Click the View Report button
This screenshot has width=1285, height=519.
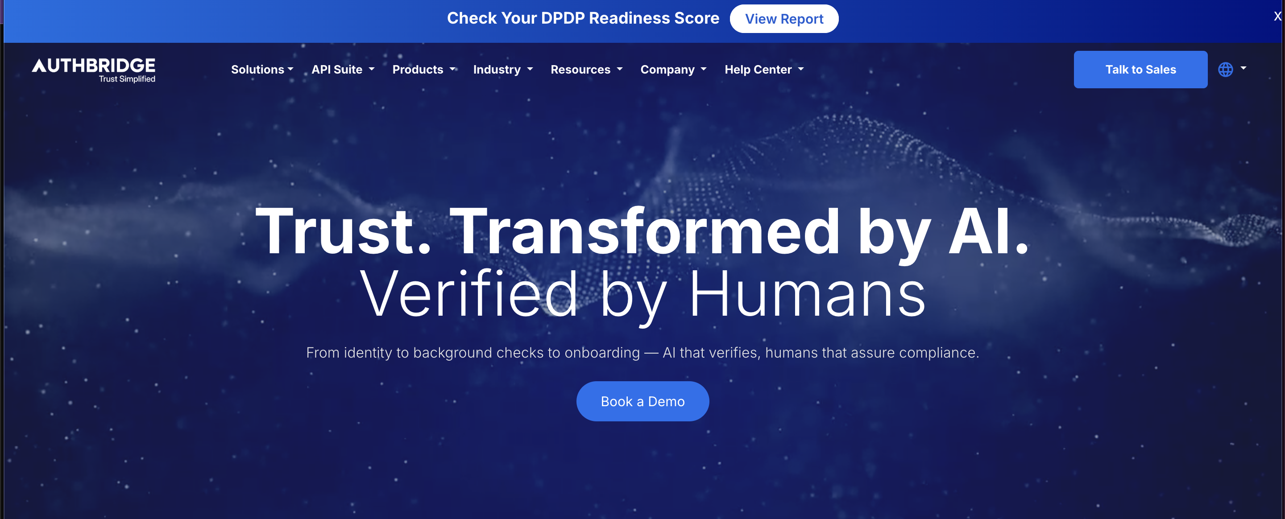point(783,19)
